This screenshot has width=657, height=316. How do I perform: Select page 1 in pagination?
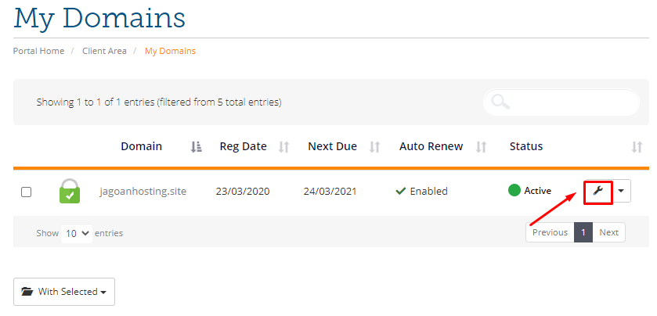click(583, 232)
